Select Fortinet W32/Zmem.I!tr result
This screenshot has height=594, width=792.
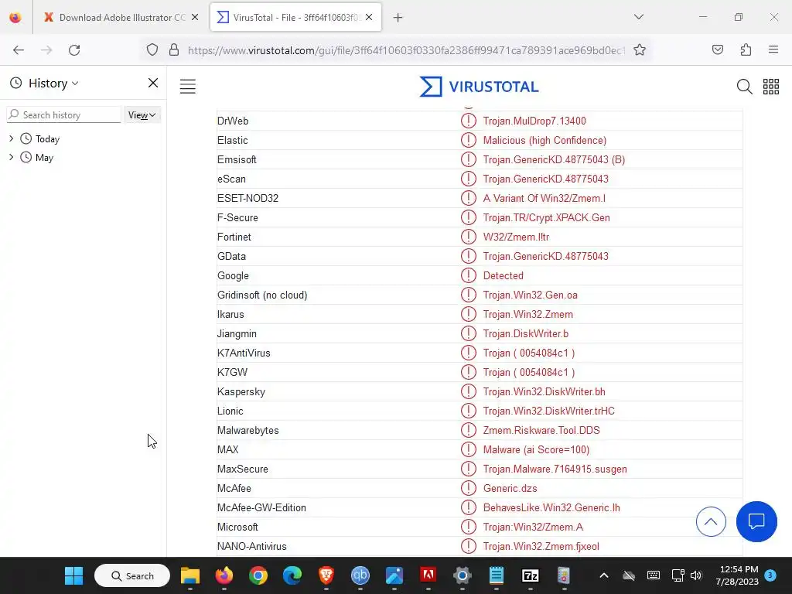tap(516, 237)
